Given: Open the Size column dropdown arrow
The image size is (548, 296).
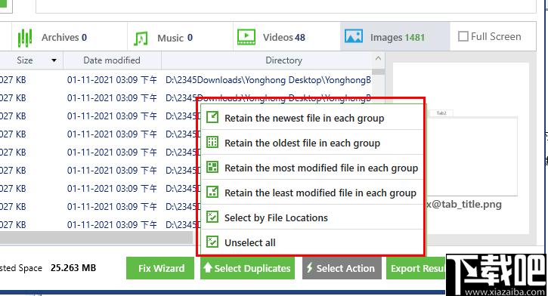Looking at the screenshot, I should tap(54, 60).
